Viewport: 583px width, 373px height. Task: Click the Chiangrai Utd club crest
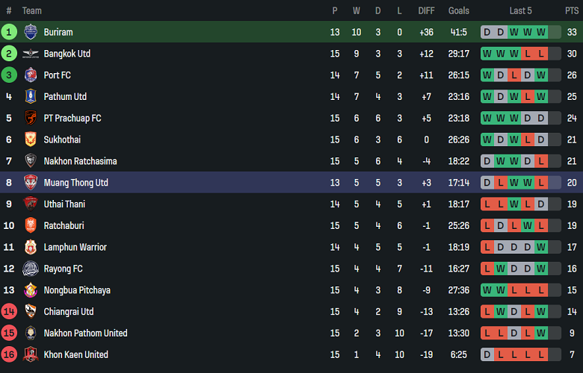click(x=31, y=312)
